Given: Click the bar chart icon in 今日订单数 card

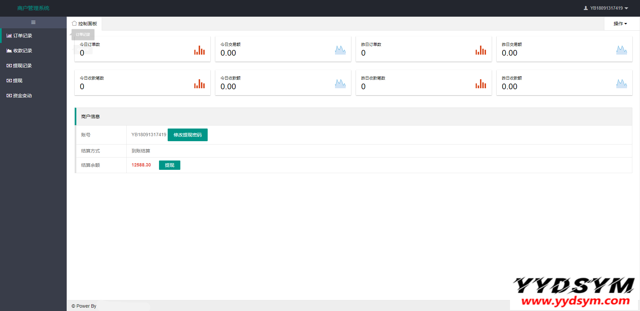Looking at the screenshot, I should [x=199, y=50].
